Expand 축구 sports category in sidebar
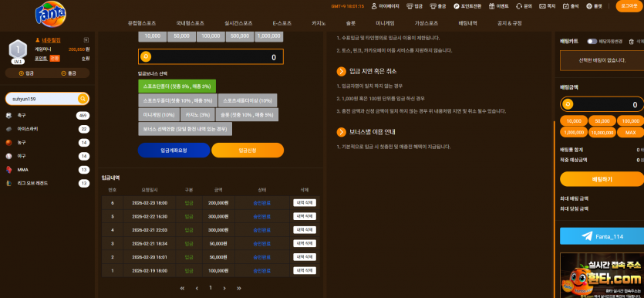The height and width of the screenshot is (298, 644). pyautogui.click(x=47, y=116)
